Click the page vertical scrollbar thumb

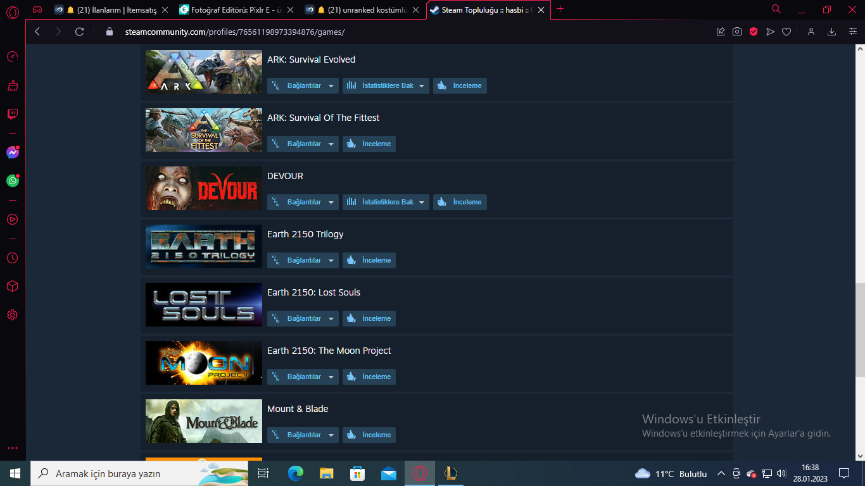(x=860, y=329)
